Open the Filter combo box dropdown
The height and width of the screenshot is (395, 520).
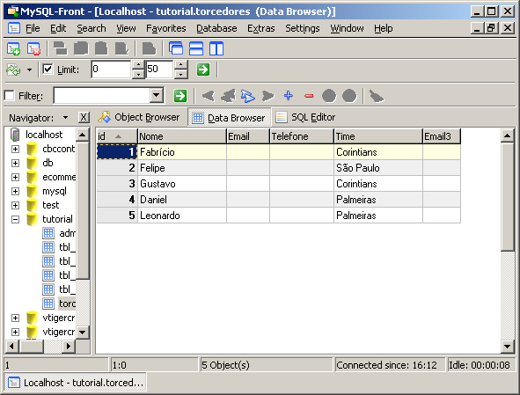pyautogui.click(x=157, y=96)
